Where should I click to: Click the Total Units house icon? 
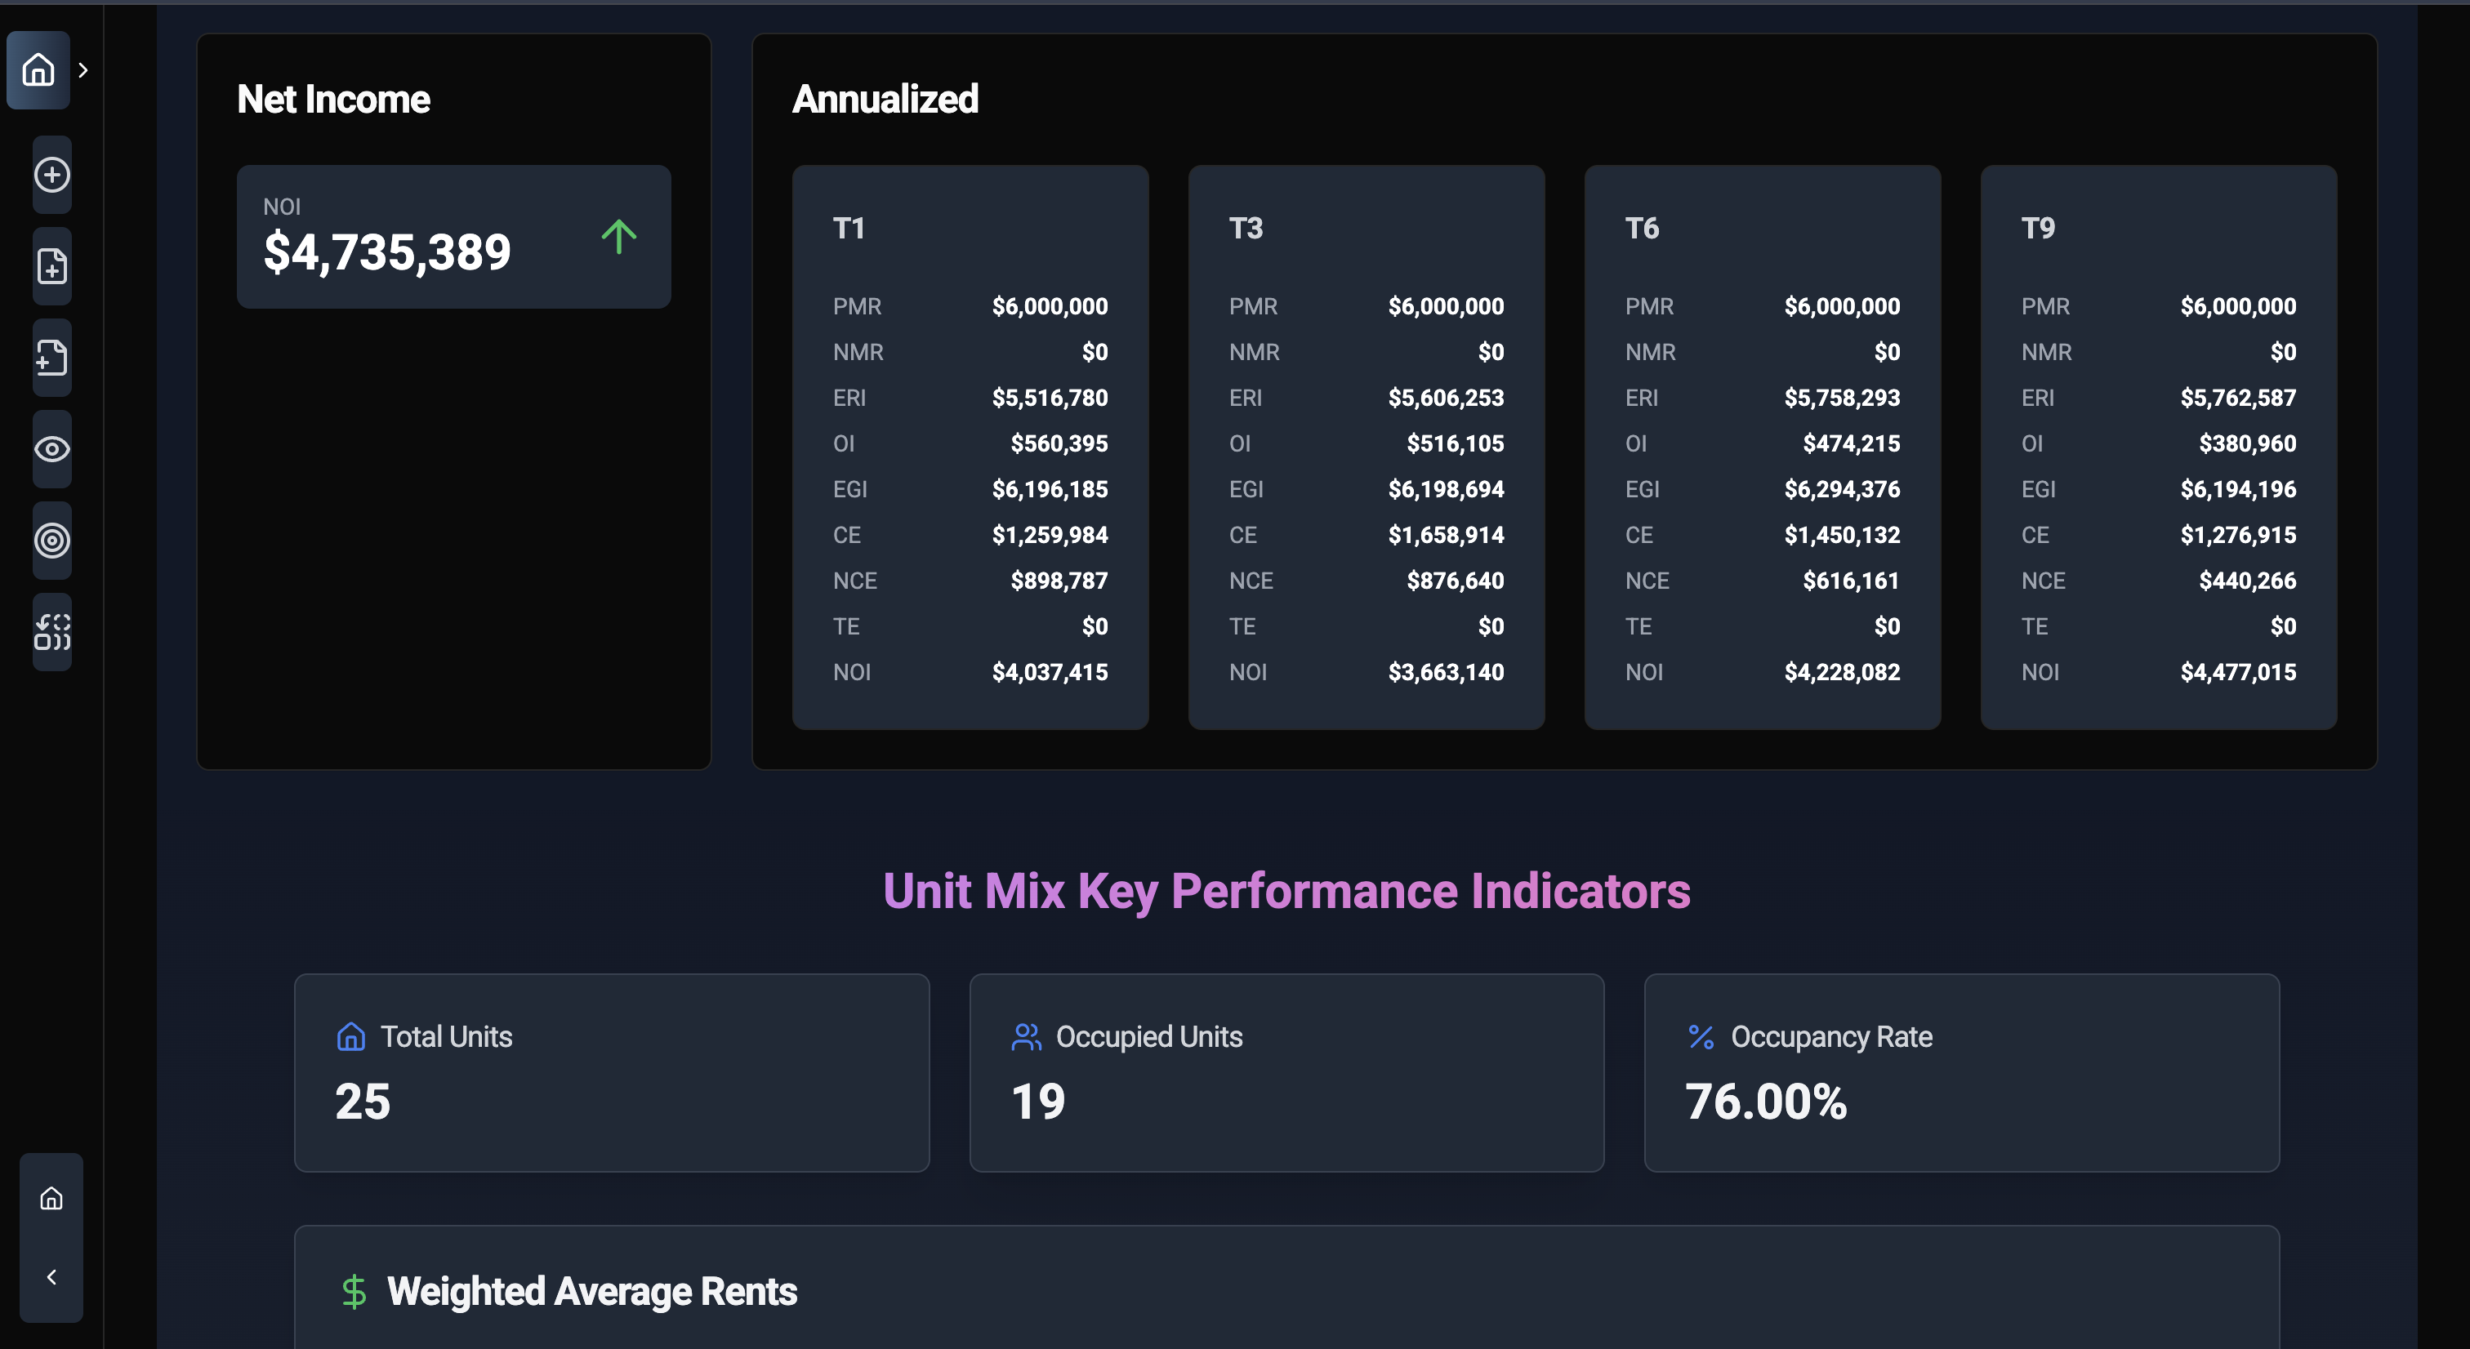coord(351,1036)
